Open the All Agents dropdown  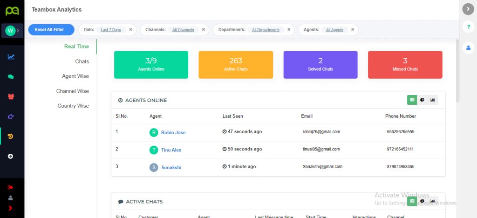click(334, 30)
